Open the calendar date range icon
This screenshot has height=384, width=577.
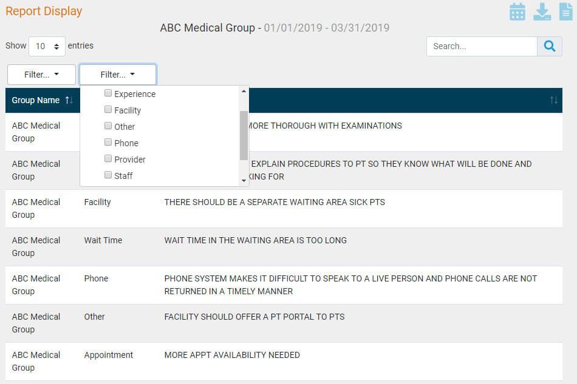[x=517, y=12]
